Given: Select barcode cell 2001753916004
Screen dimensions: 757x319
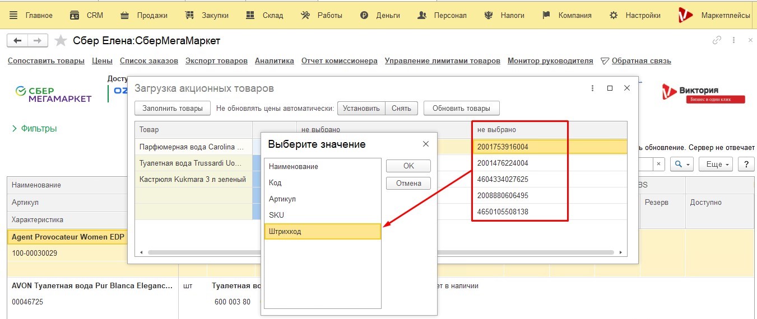Looking at the screenshot, I should click(550, 147).
